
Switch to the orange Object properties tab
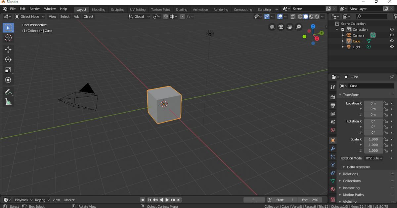tap(332, 140)
